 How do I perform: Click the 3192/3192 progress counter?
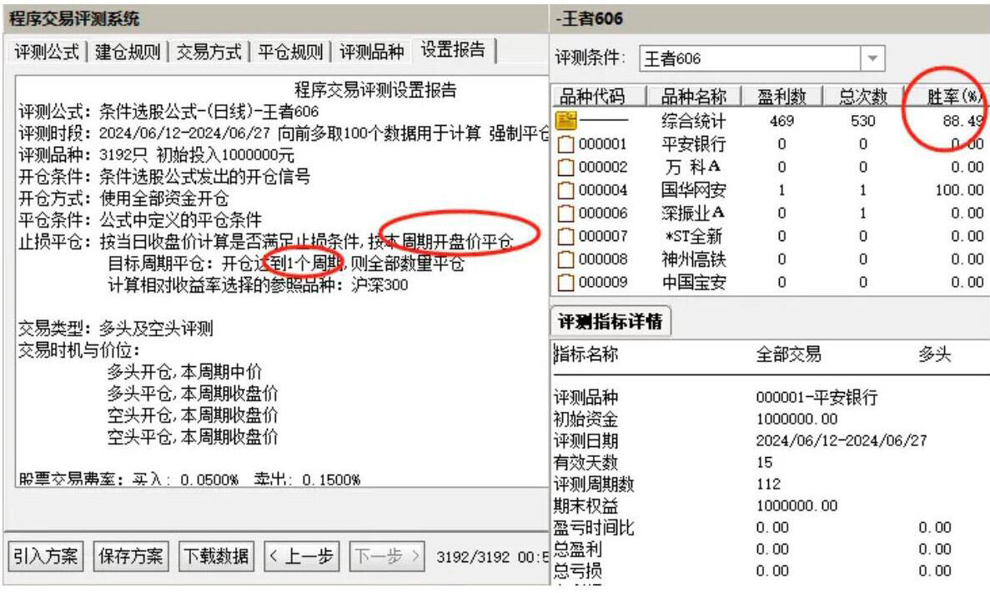point(473,557)
